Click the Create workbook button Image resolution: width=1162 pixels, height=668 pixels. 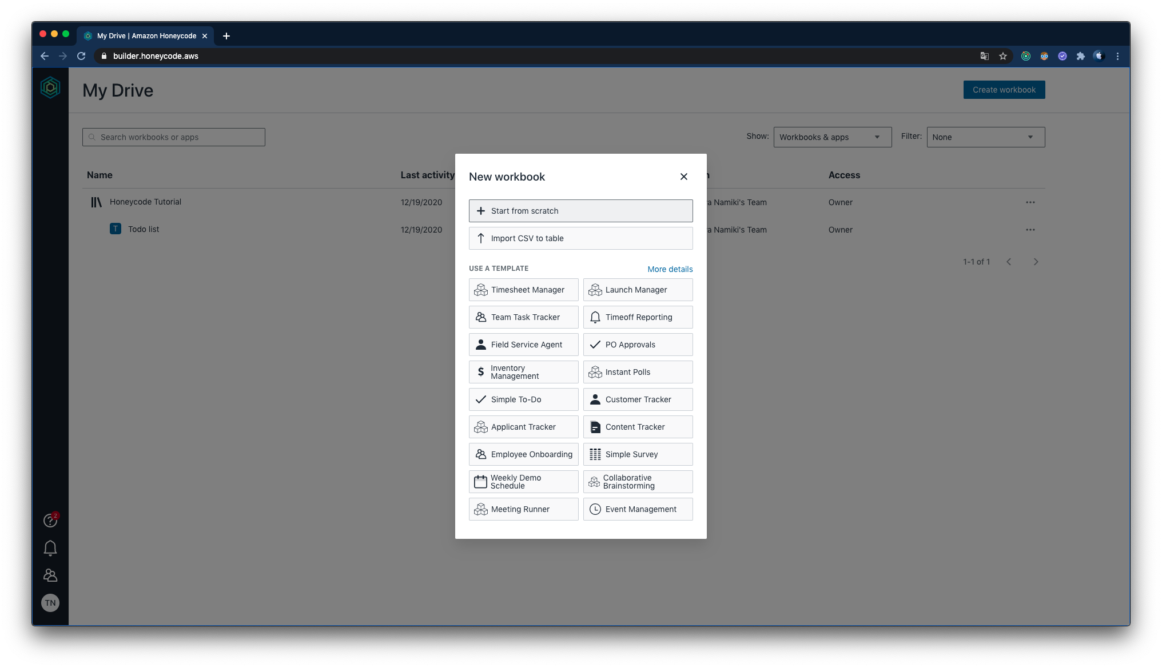[1004, 90]
